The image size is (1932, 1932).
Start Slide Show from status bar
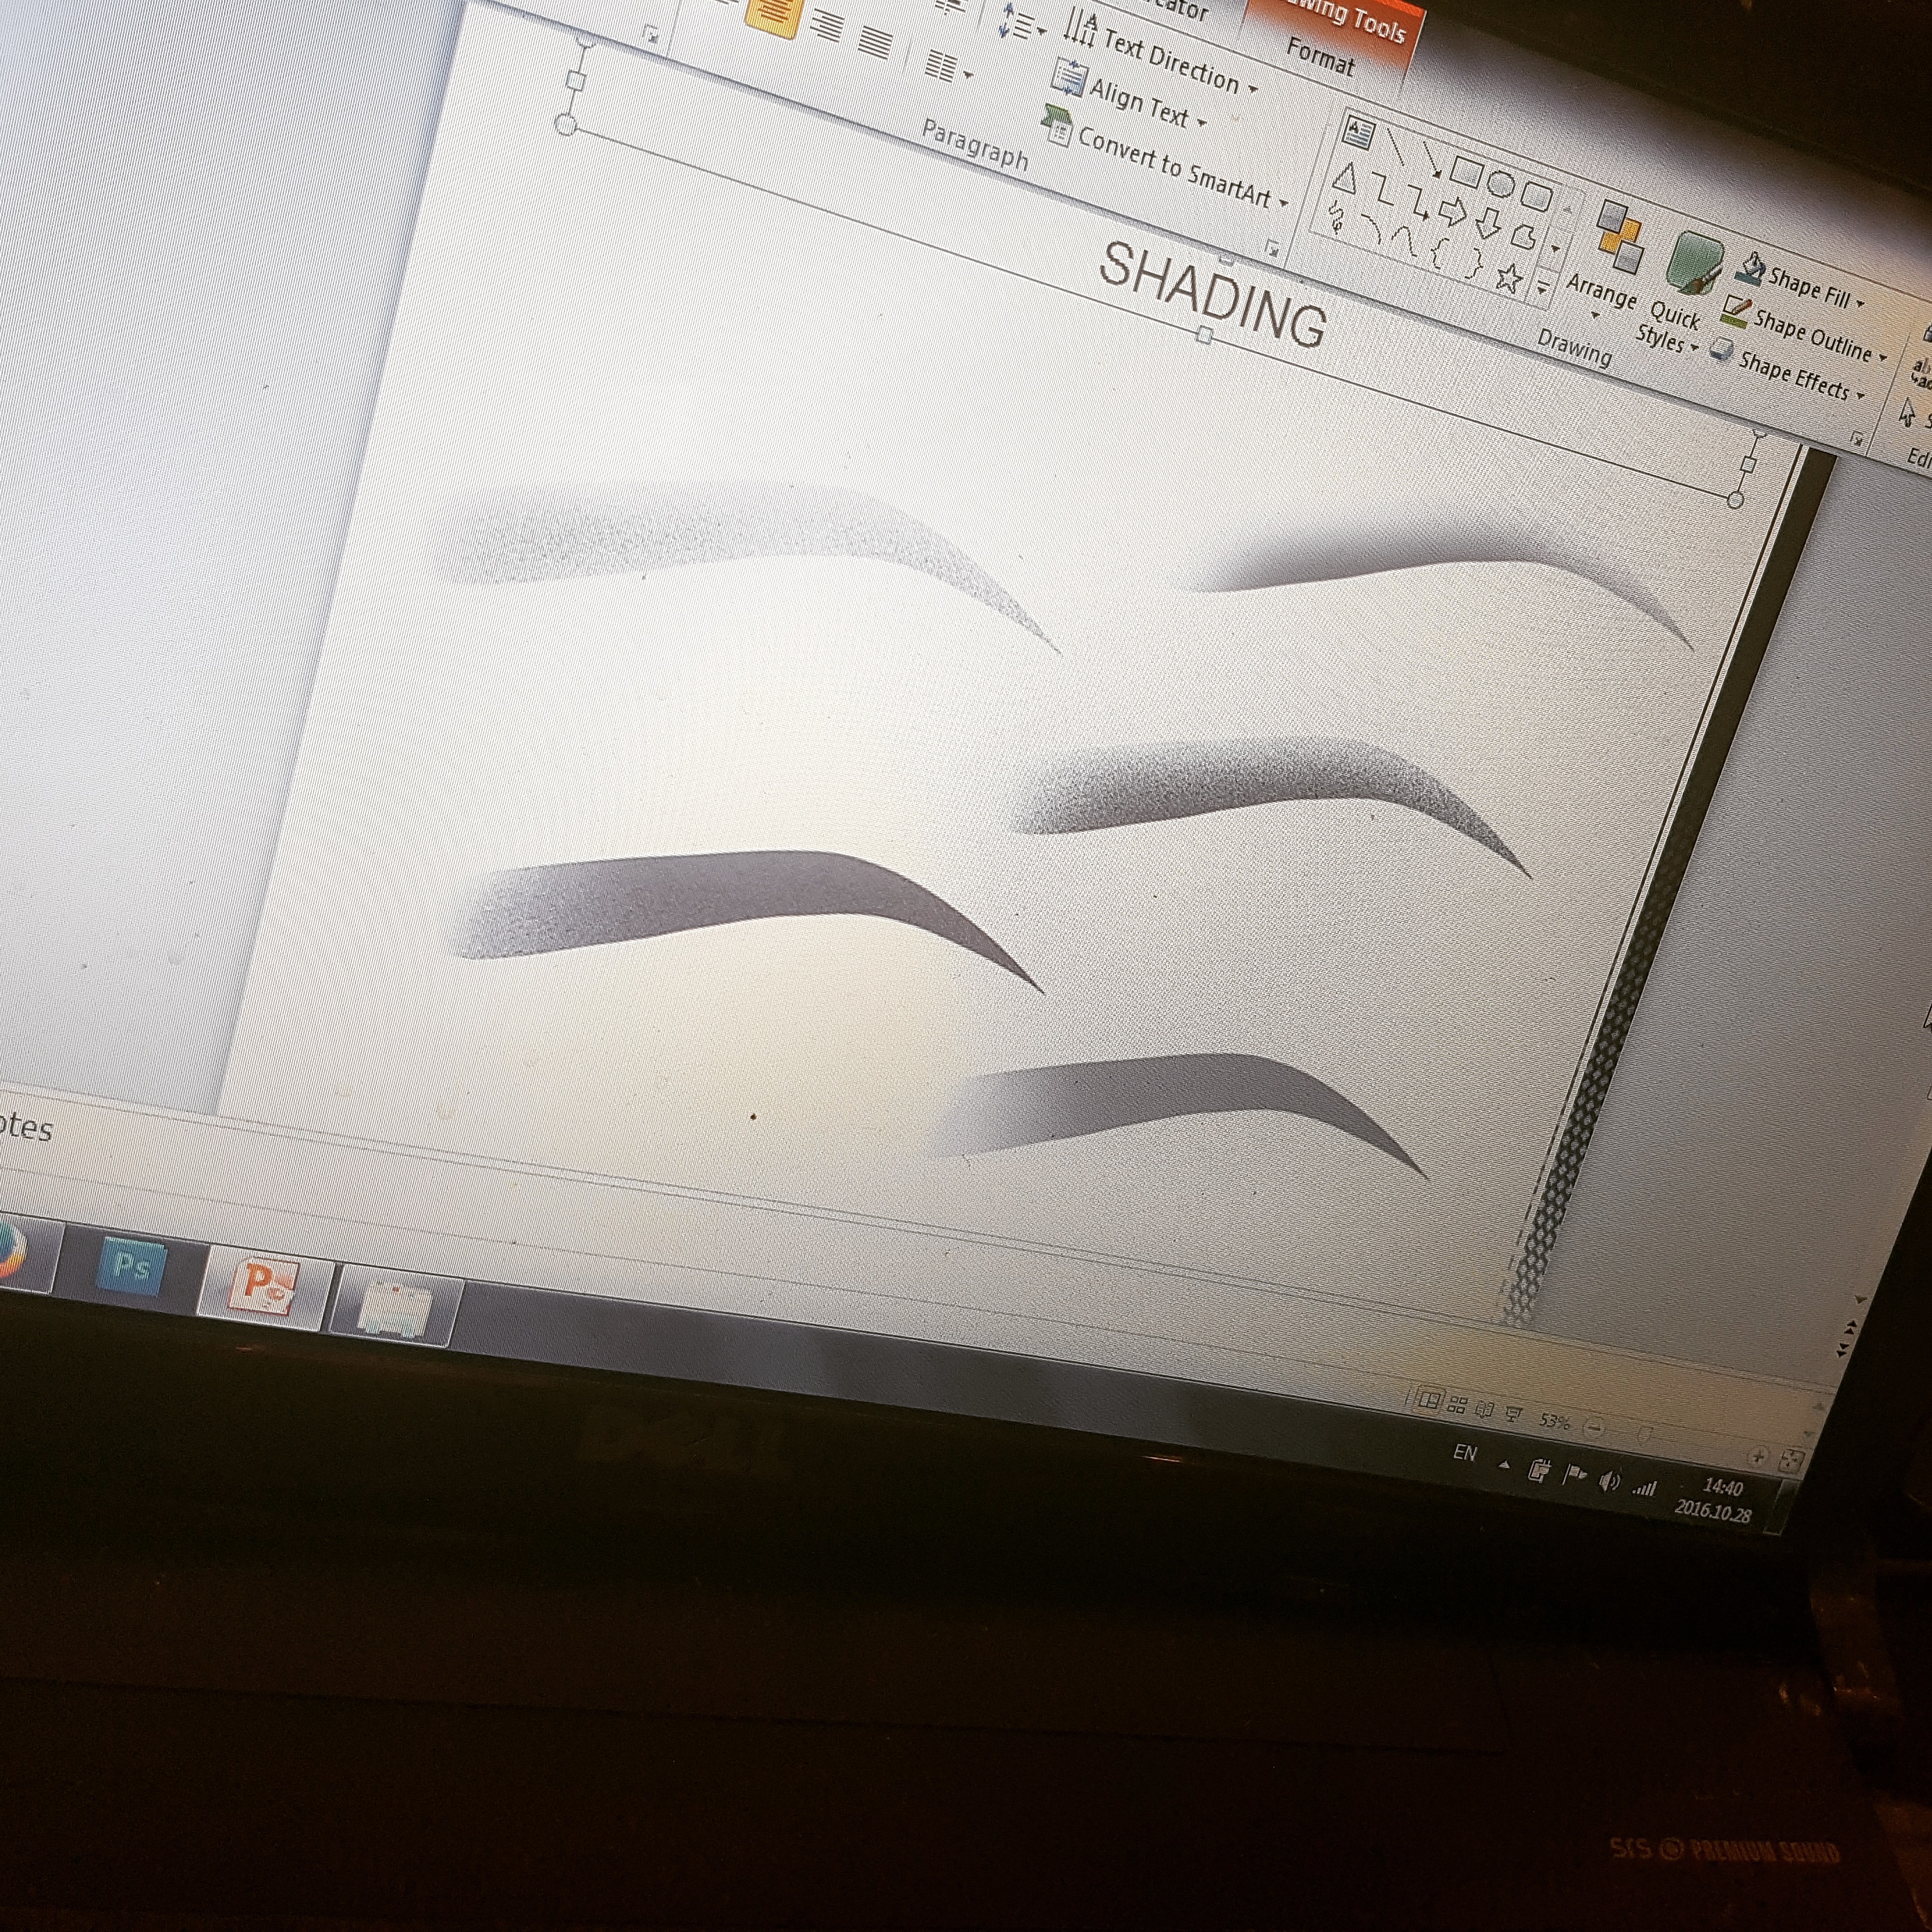click(x=1514, y=1414)
